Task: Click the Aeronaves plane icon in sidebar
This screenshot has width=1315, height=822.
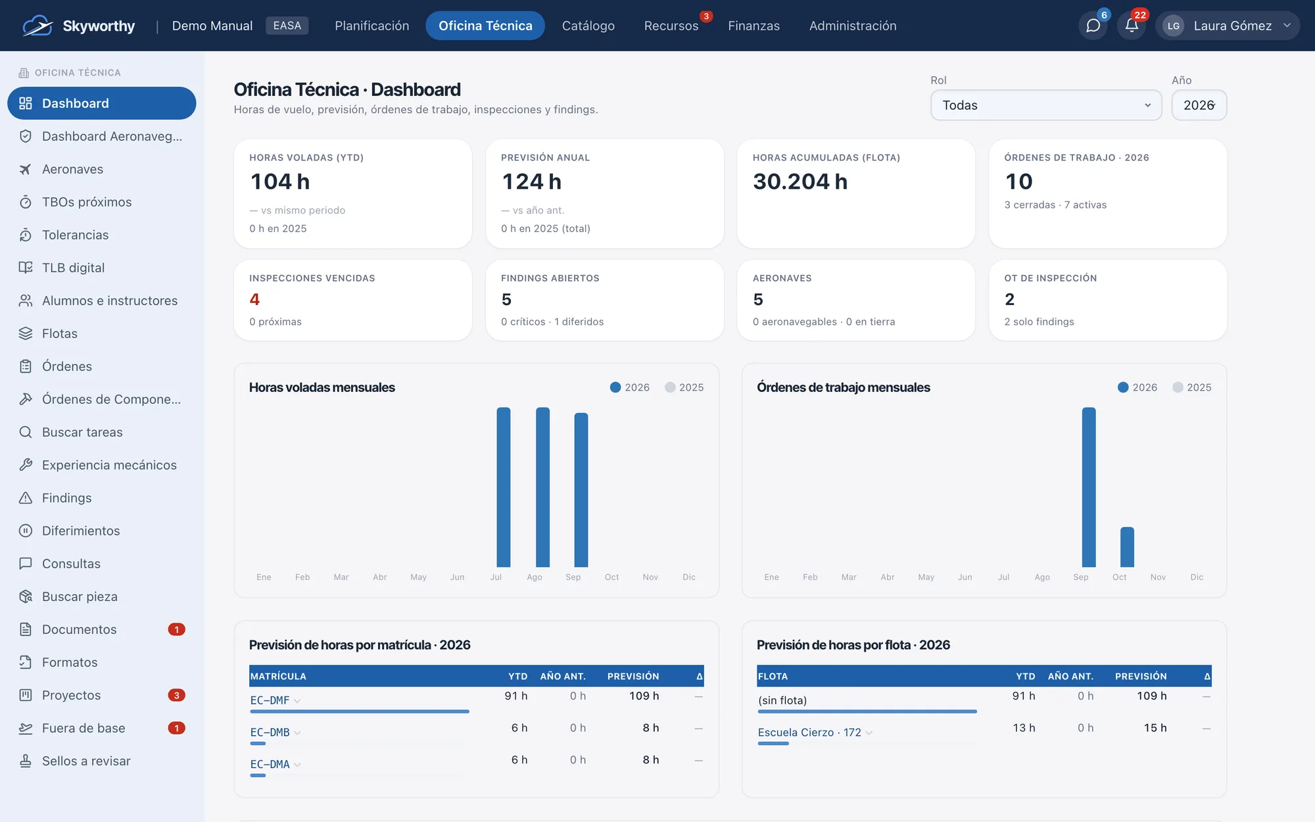Action: click(26, 169)
